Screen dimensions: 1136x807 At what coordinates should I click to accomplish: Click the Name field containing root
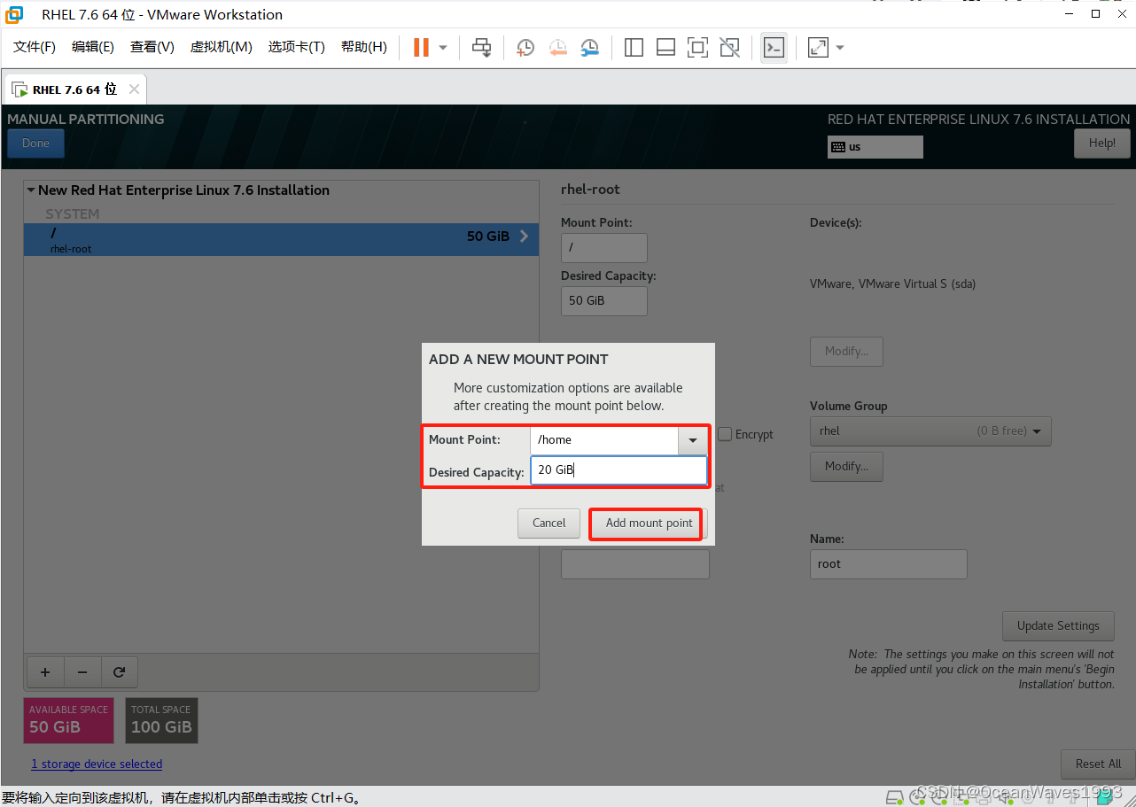(889, 564)
